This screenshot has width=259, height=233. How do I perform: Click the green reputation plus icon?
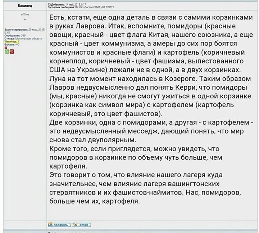click(x=7, y=52)
